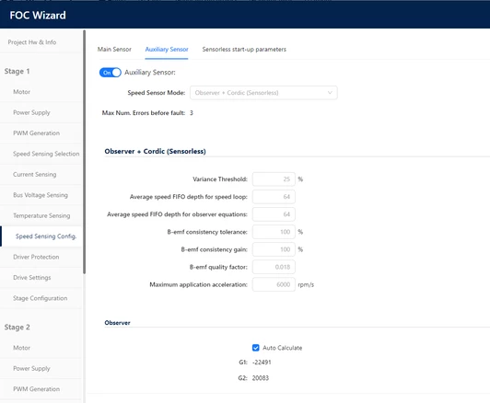490x403 pixels.
Task: Open Stage Configuration in sidebar
Action: pos(40,298)
